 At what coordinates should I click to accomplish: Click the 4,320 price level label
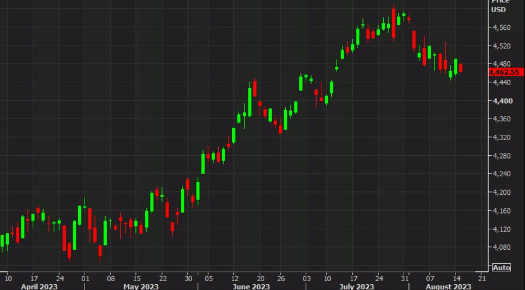[502, 137]
